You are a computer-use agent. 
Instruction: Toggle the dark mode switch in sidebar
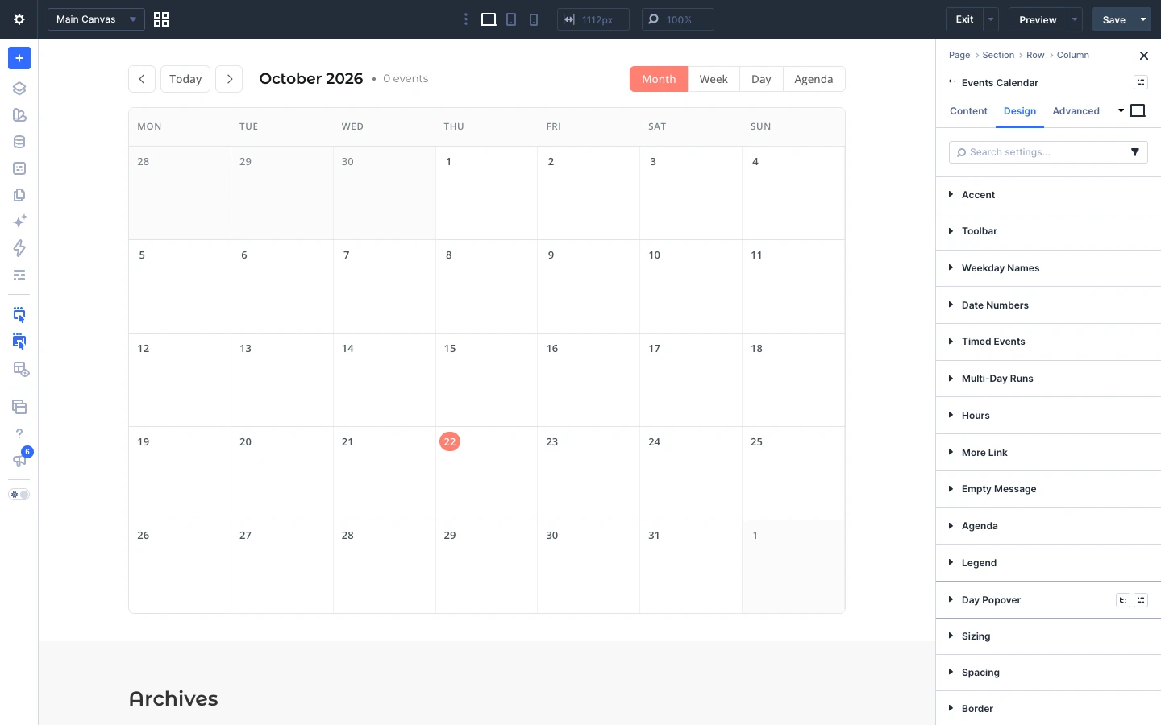point(19,495)
